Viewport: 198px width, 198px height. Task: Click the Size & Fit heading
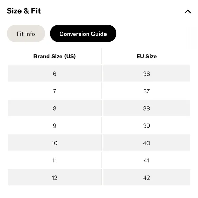(x=24, y=11)
